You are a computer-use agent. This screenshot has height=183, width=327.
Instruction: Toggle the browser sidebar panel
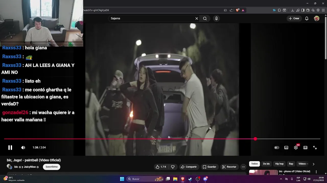303,10
